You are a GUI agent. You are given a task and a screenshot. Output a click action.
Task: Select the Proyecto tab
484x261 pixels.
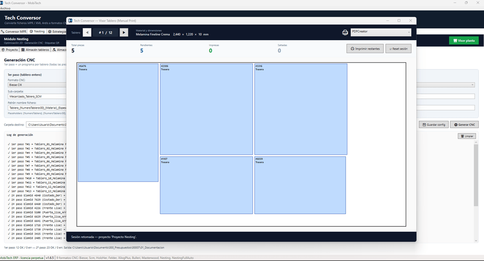pos(10,50)
